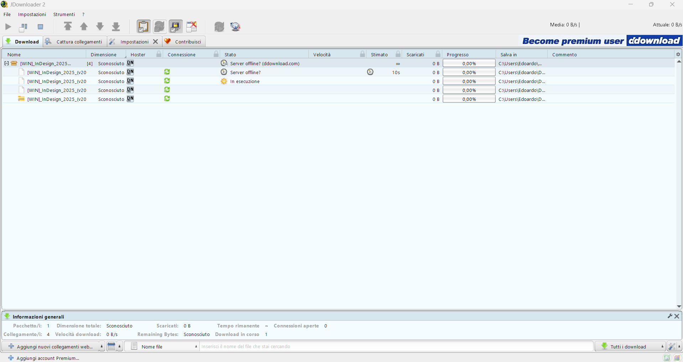Move selection to bottom of list

coord(116,26)
